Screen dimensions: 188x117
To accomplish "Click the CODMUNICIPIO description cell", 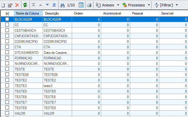I will [57, 41].
